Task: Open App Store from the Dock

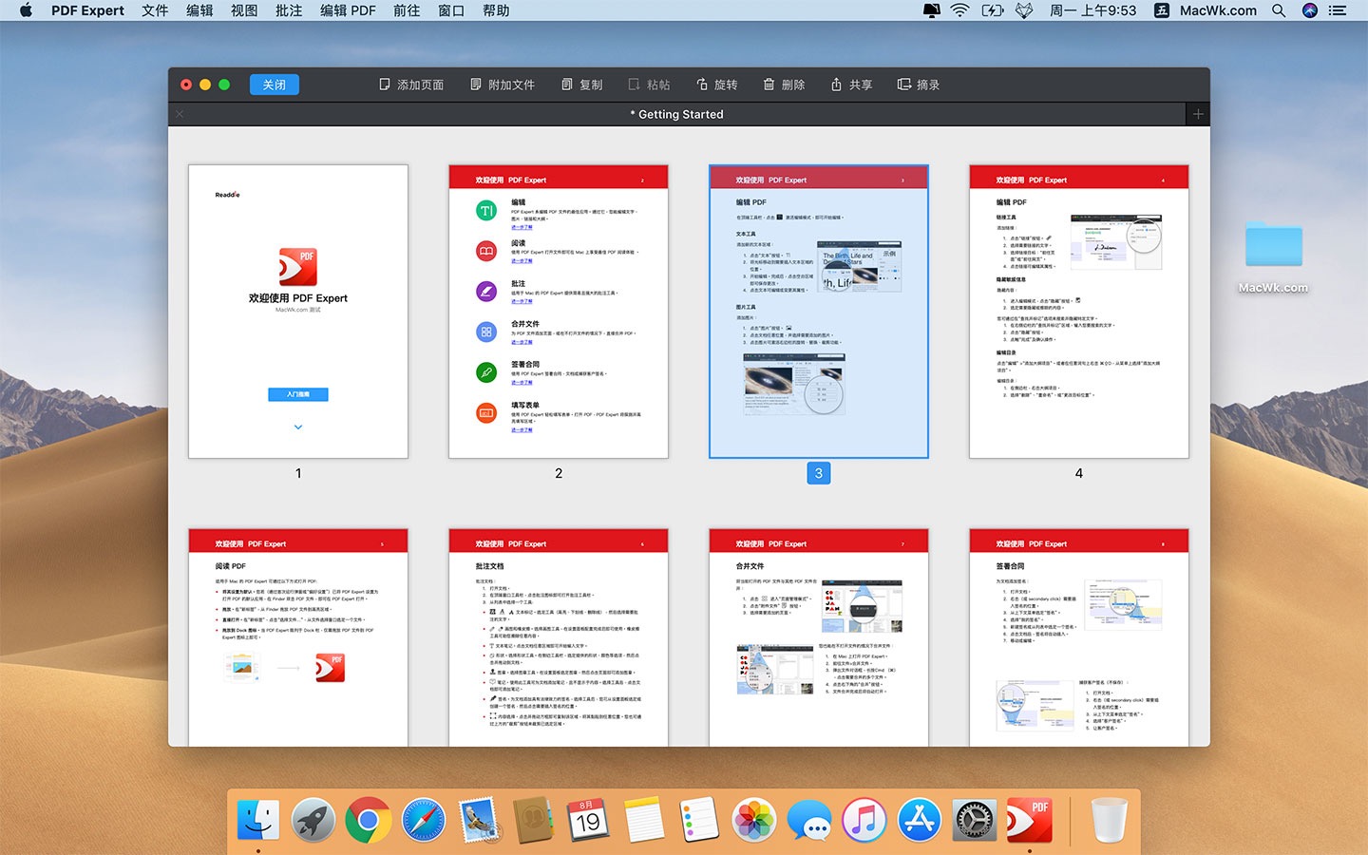Action: tap(920, 820)
